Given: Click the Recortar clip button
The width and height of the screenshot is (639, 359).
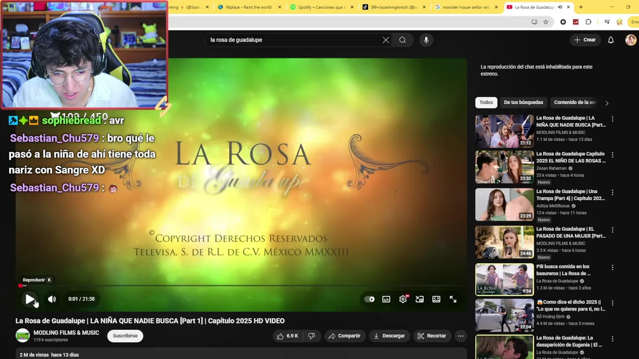Looking at the screenshot, I should 431,336.
